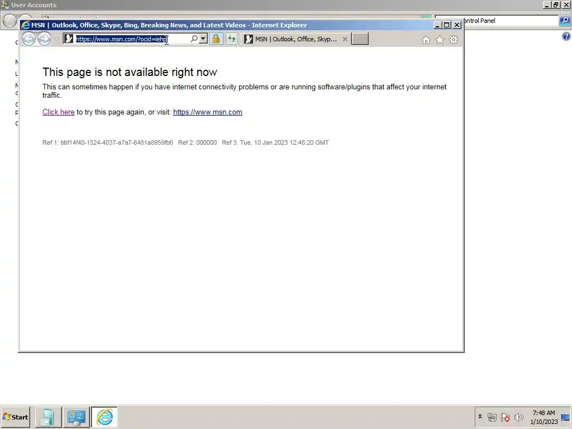The height and width of the screenshot is (429, 572).
Task: Click the search magnifier in address bar
Action: pyautogui.click(x=194, y=39)
